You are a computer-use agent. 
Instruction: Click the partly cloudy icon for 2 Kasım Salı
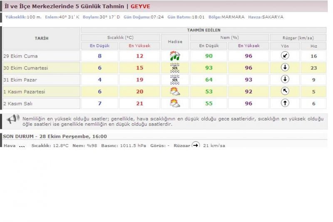[x=175, y=103]
